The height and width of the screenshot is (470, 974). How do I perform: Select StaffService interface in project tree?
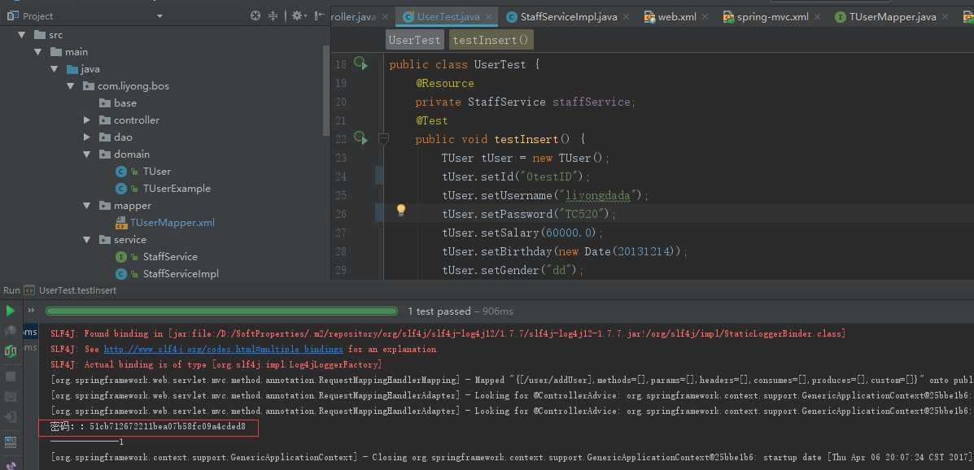(x=170, y=257)
